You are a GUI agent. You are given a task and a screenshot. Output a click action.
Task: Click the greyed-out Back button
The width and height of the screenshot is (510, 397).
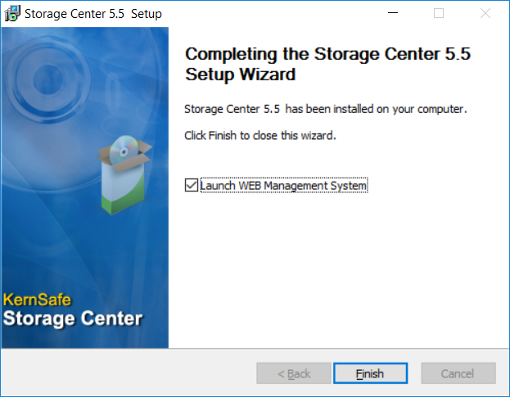pyautogui.click(x=294, y=373)
